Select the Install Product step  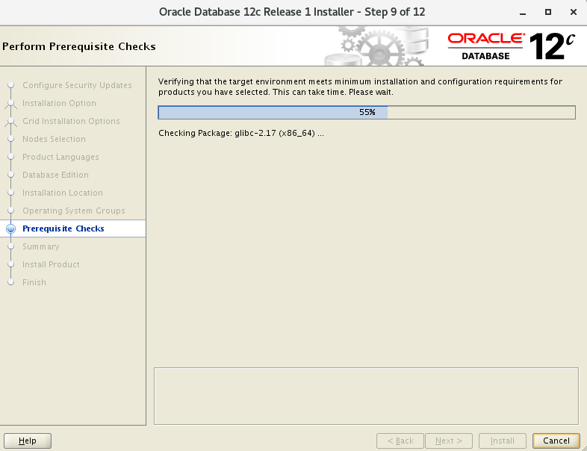pos(51,264)
